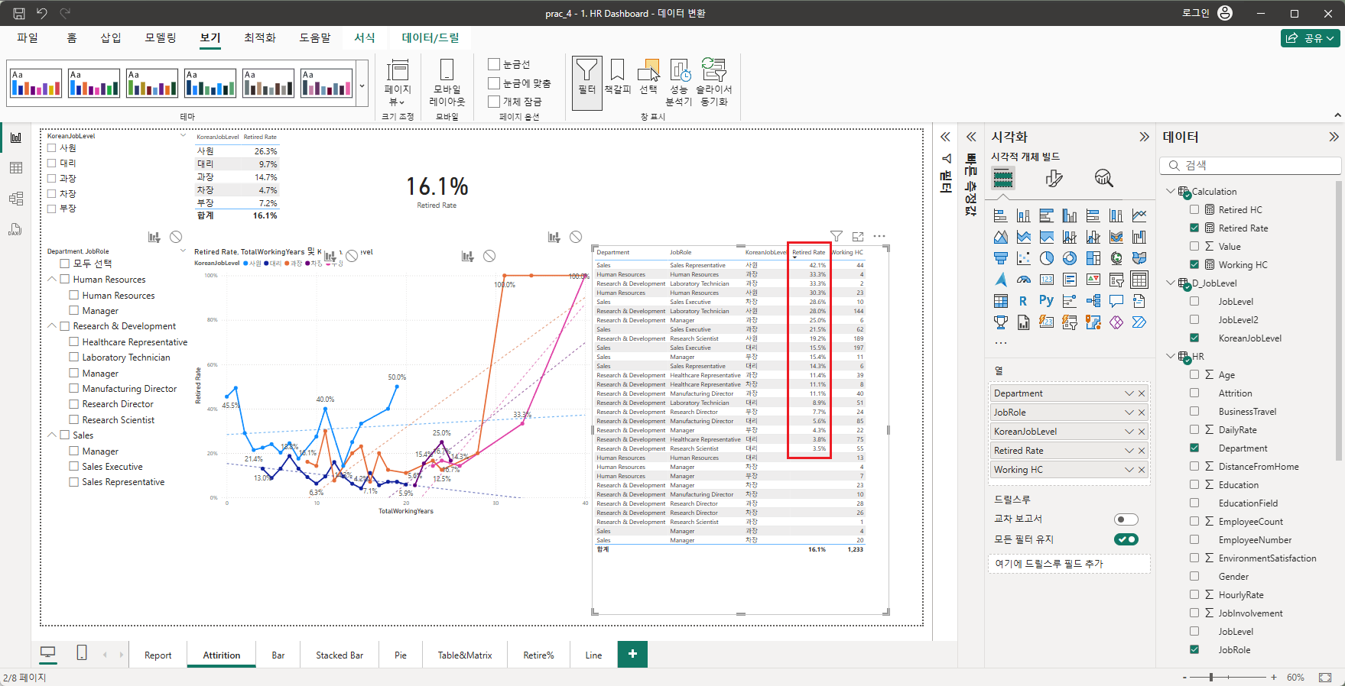Check the 눈금선 gridlines option

(x=494, y=64)
